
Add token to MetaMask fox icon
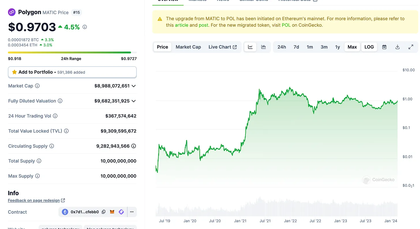coord(112,212)
